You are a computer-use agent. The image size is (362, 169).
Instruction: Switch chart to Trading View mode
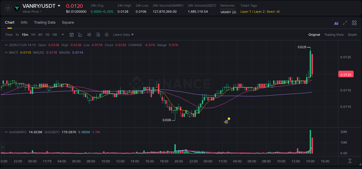click(x=334, y=35)
